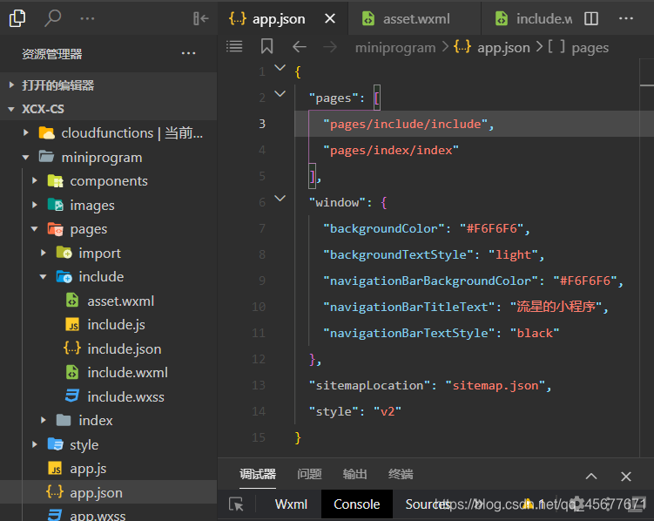Switch to the Sources devtools tab
This screenshot has height=521, width=654.
click(428, 504)
